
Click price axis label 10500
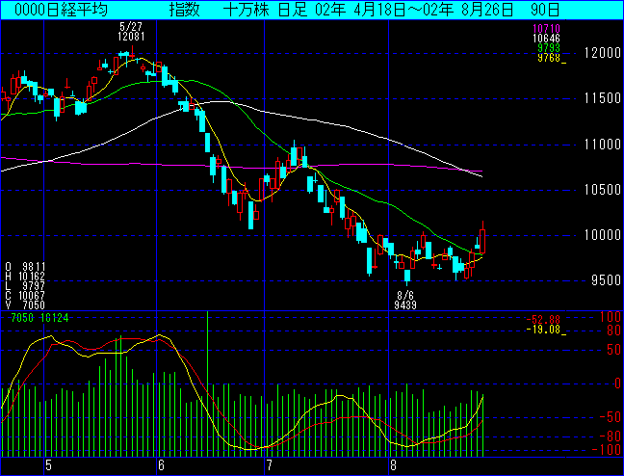603,190
